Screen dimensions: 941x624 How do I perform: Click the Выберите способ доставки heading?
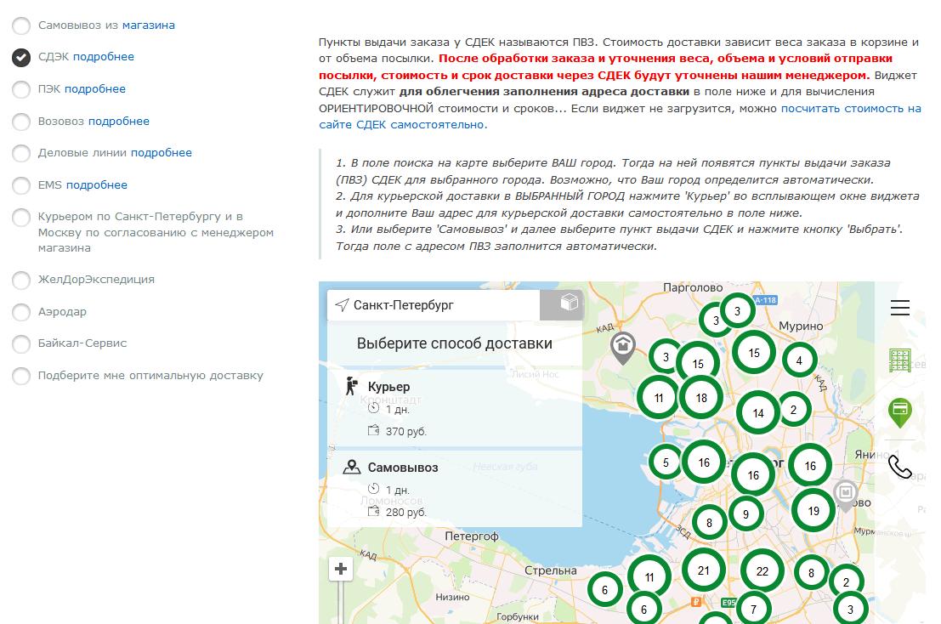click(454, 343)
